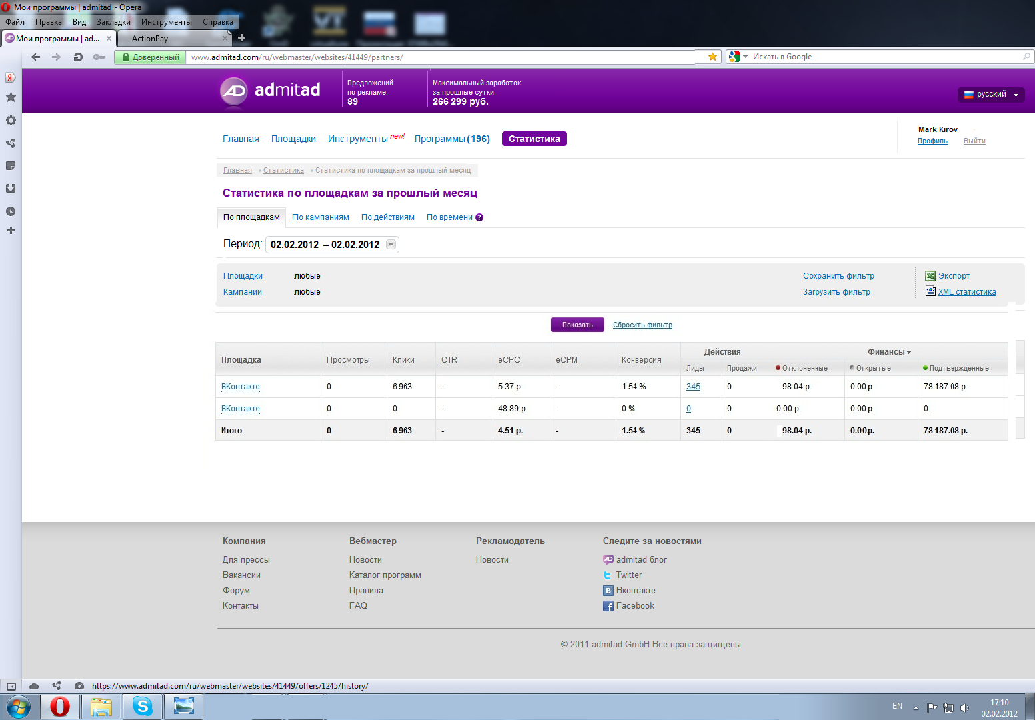Open Opera sidebar downloads panel
Screen dimensions: 1035x720
click(x=11, y=189)
